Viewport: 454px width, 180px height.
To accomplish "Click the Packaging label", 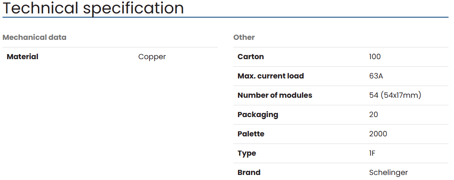I will coord(258,115).
